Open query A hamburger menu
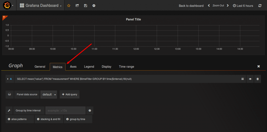Image resolution: width=267 pixels, height=132 pixels. pos(242,79)
